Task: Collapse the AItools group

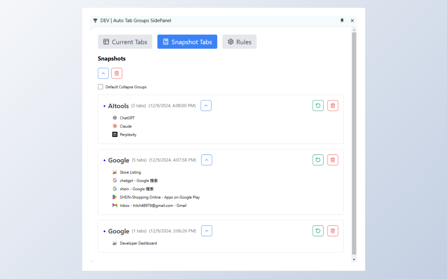Action: 206,106
